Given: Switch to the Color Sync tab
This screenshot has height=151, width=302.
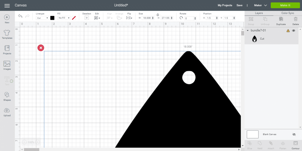Looking at the screenshot, I should click(x=288, y=13).
